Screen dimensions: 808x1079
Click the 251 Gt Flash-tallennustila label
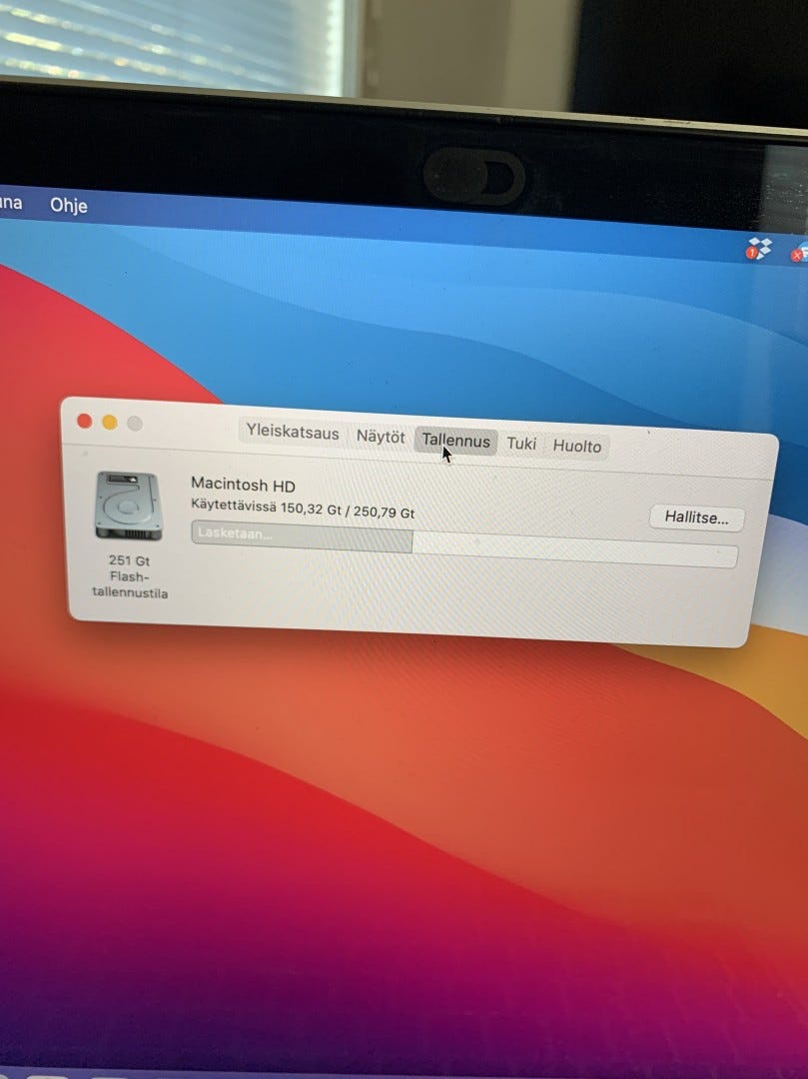pyautogui.click(x=130, y=576)
